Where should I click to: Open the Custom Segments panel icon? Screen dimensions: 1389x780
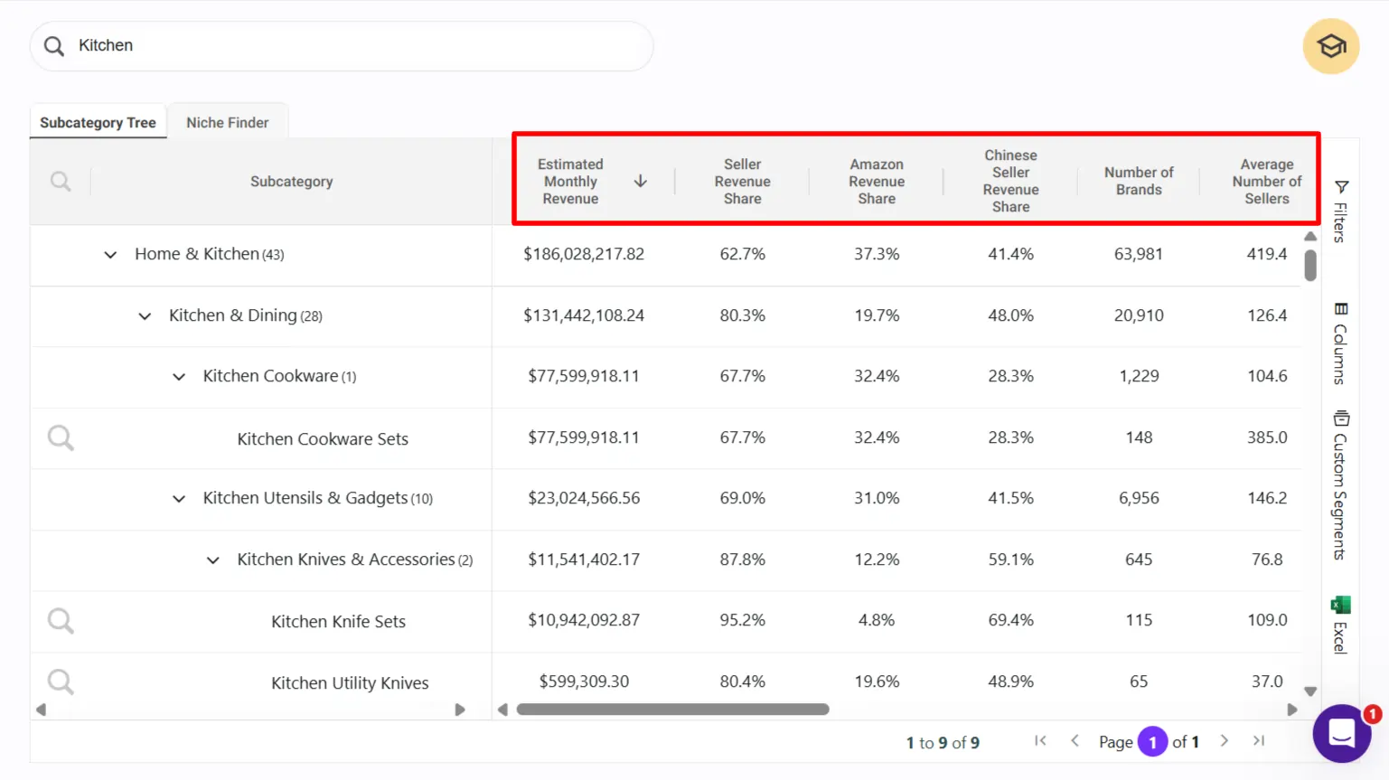coord(1340,418)
